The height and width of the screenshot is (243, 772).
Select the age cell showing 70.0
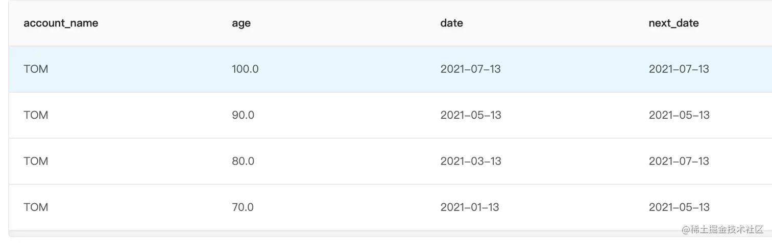pyautogui.click(x=243, y=207)
